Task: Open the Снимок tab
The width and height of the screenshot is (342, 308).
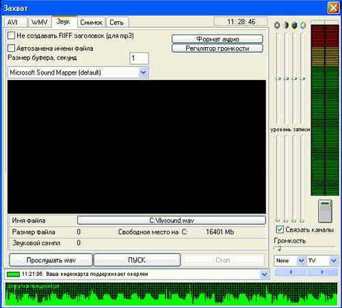Action: [92, 23]
